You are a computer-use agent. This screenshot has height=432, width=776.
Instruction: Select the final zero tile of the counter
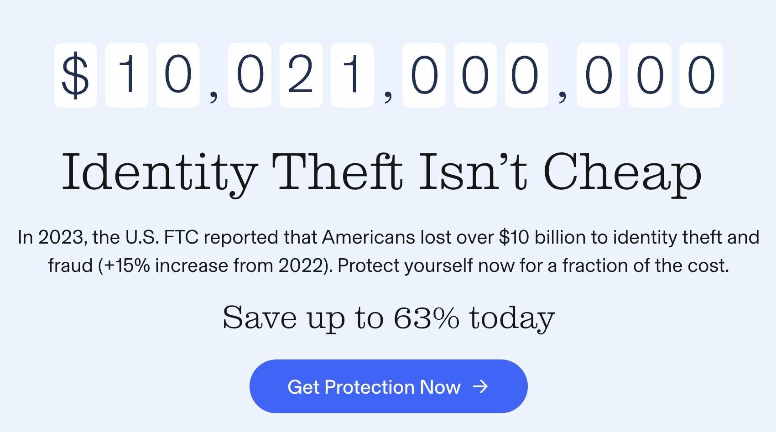pyautogui.click(x=701, y=75)
